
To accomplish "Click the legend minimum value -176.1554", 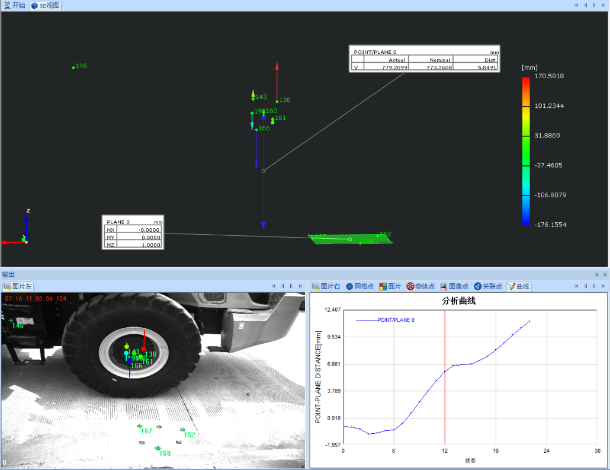I will click(x=550, y=224).
